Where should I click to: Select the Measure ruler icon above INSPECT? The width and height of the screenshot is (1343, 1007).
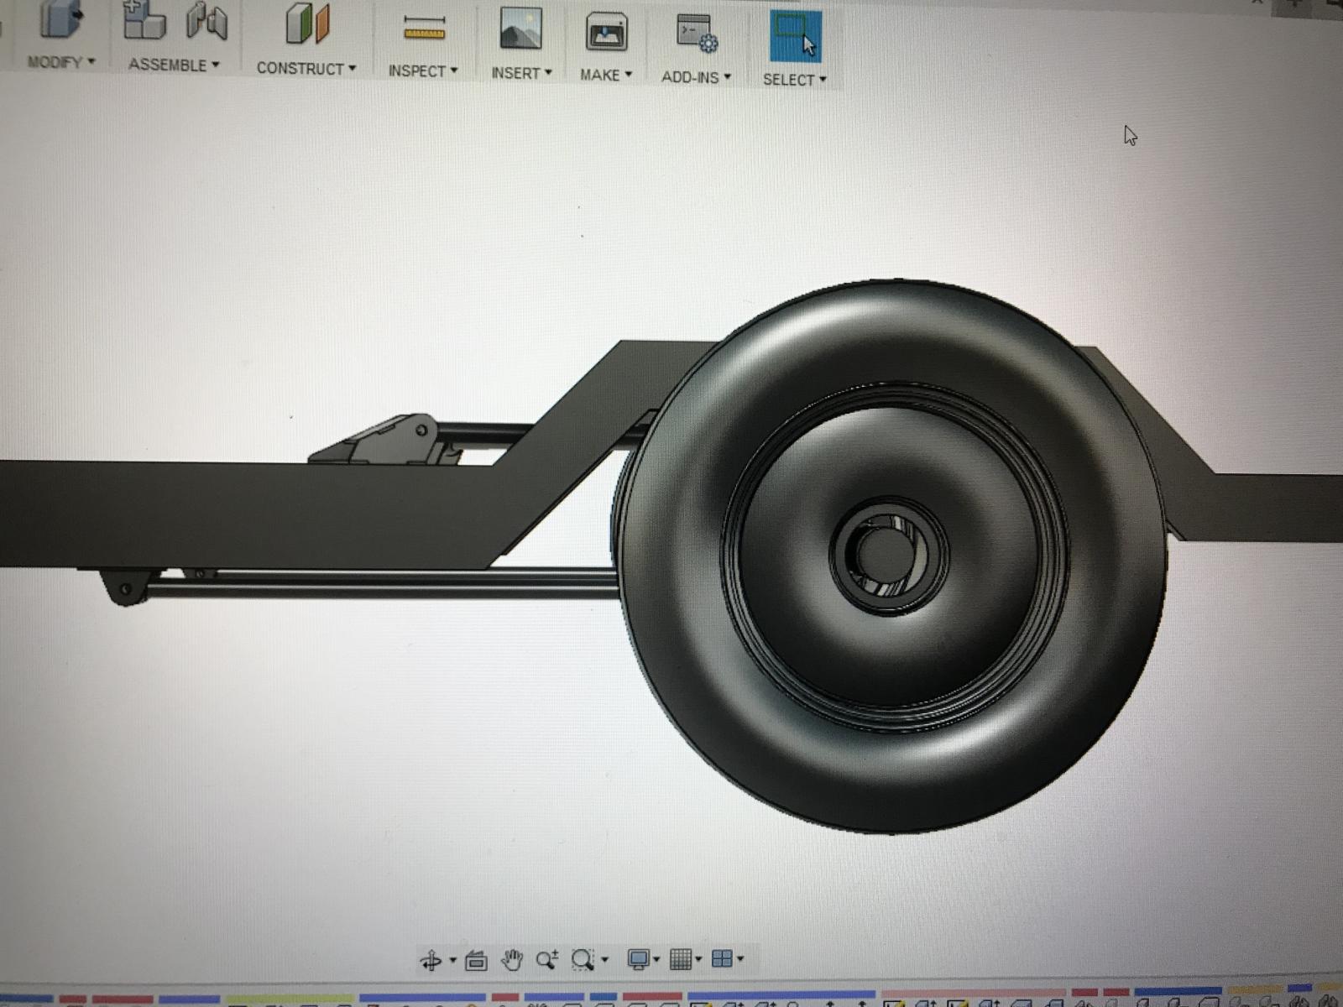pos(424,29)
